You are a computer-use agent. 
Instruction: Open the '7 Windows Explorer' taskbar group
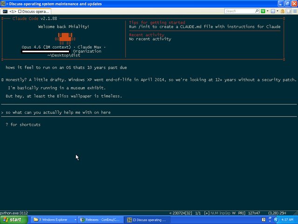tap(53, 220)
